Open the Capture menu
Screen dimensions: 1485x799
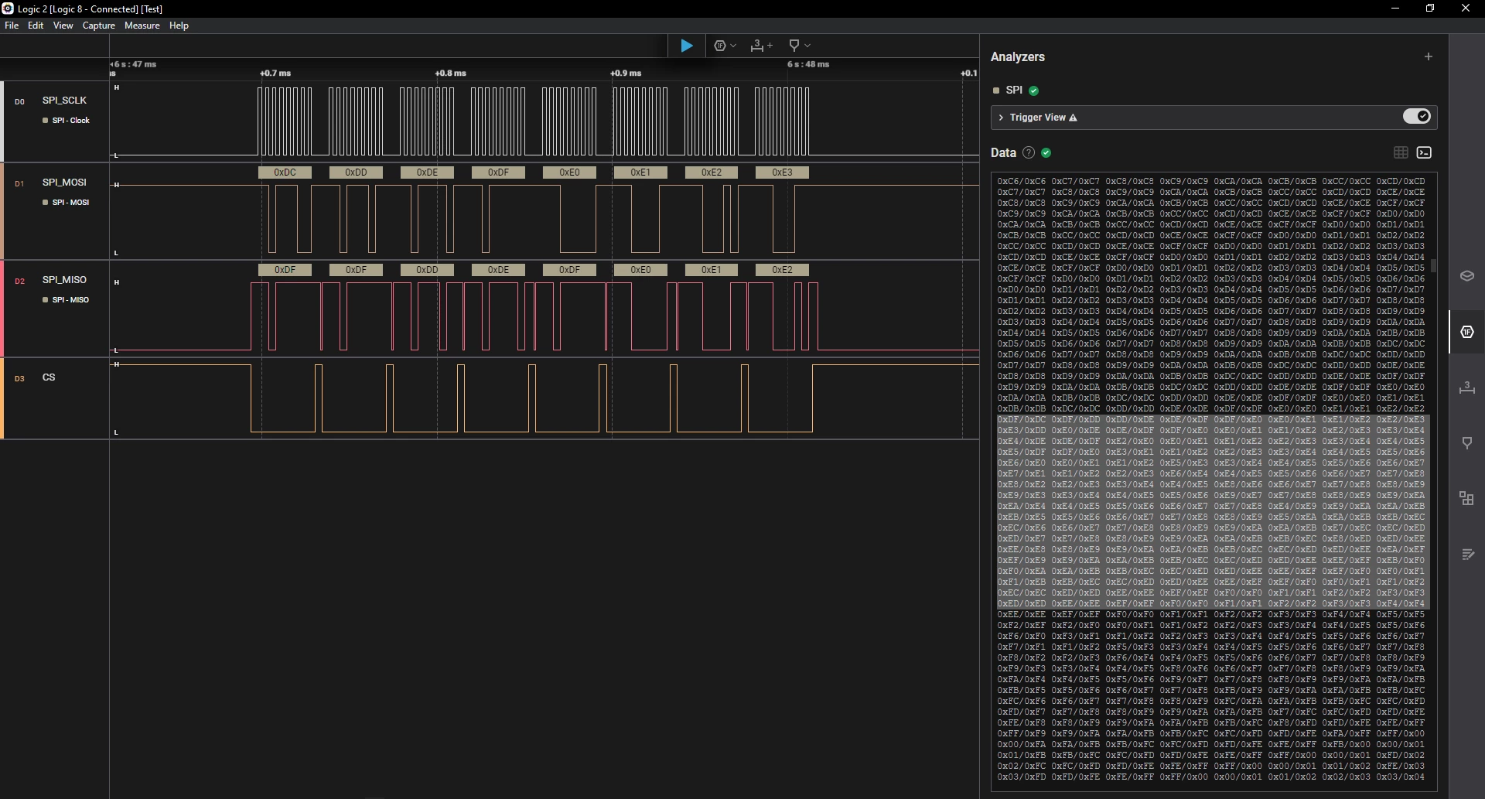click(x=99, y=26)
